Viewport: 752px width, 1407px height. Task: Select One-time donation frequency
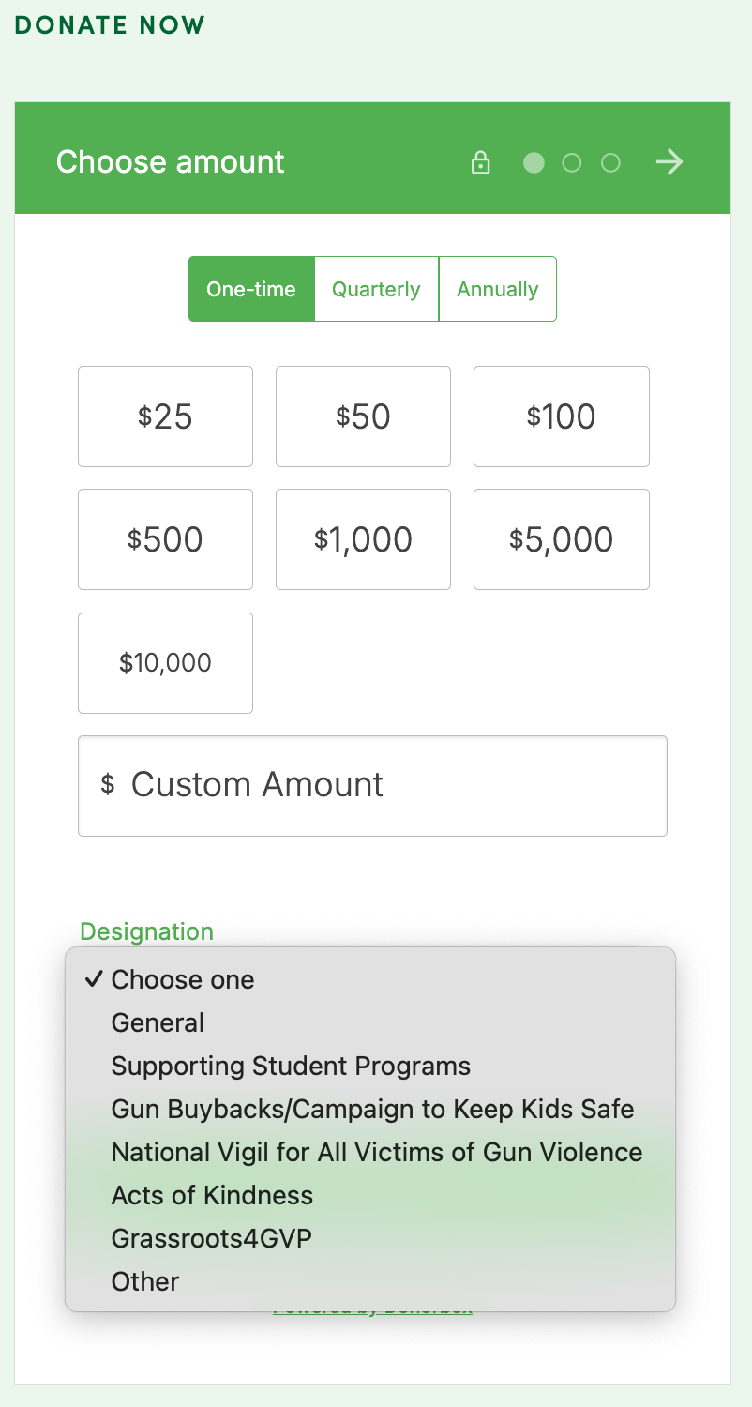251,289
